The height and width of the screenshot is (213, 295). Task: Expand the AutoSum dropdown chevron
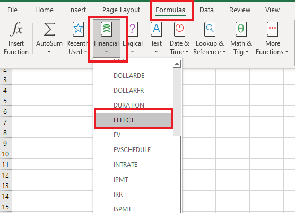pyautogui.click(x=49, y=51)
